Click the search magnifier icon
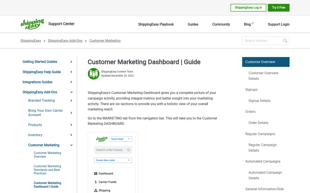 pos(285,41)
